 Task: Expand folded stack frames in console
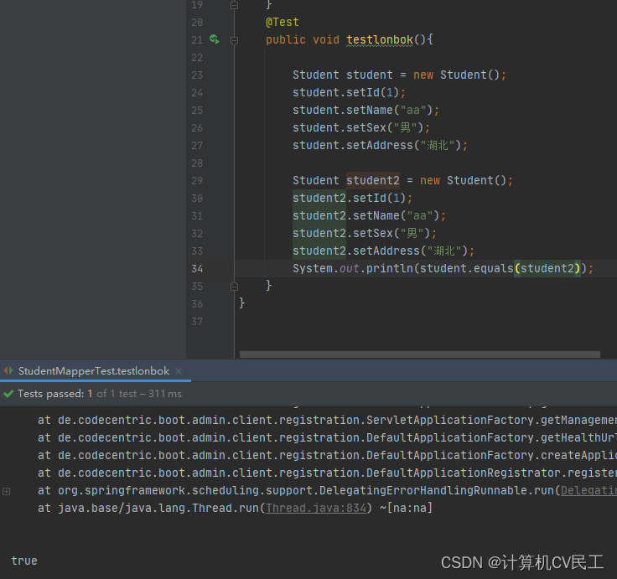tap(7, 491)
